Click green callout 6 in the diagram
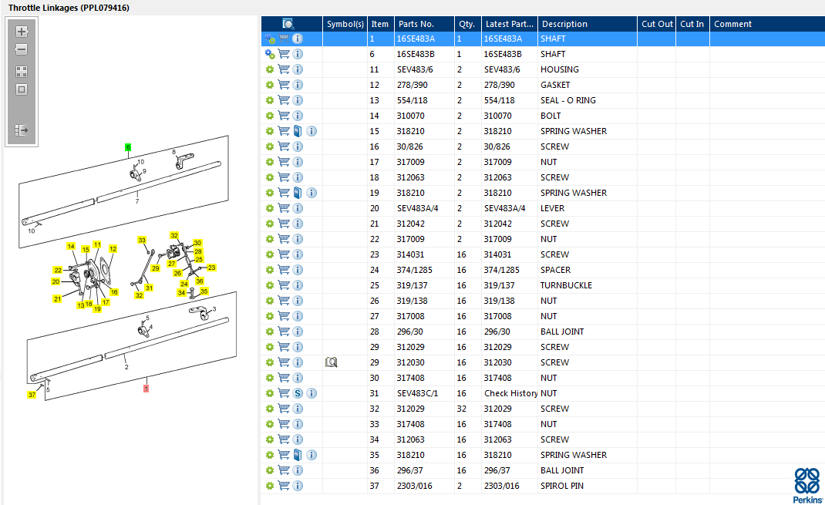The height and width of the screenshot is (505, 825). click(128, 146)
